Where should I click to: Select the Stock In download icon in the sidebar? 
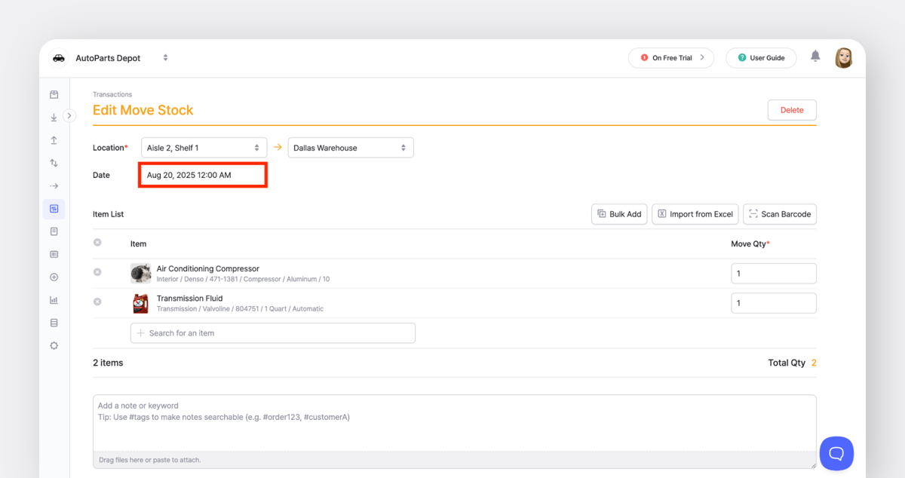(54, 117)
